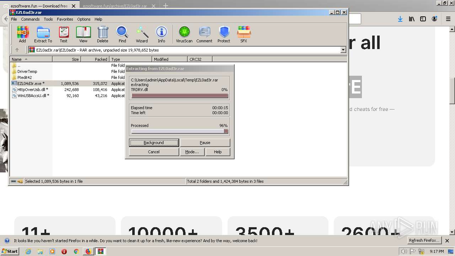Open Opera from taskbar
Viewport: 455px width, 256px height.
[x=64, y=251]
